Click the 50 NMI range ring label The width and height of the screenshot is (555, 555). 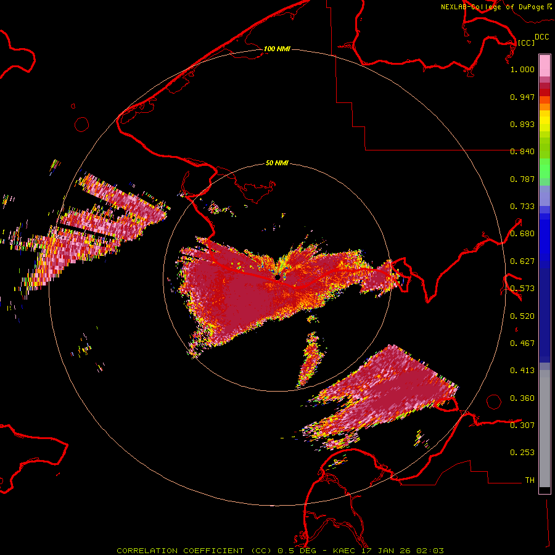click(x=277, y=163)
